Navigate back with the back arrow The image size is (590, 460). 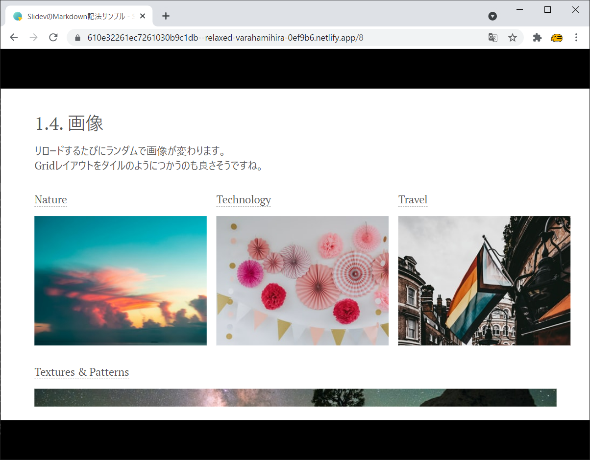(x=14, y=37)
